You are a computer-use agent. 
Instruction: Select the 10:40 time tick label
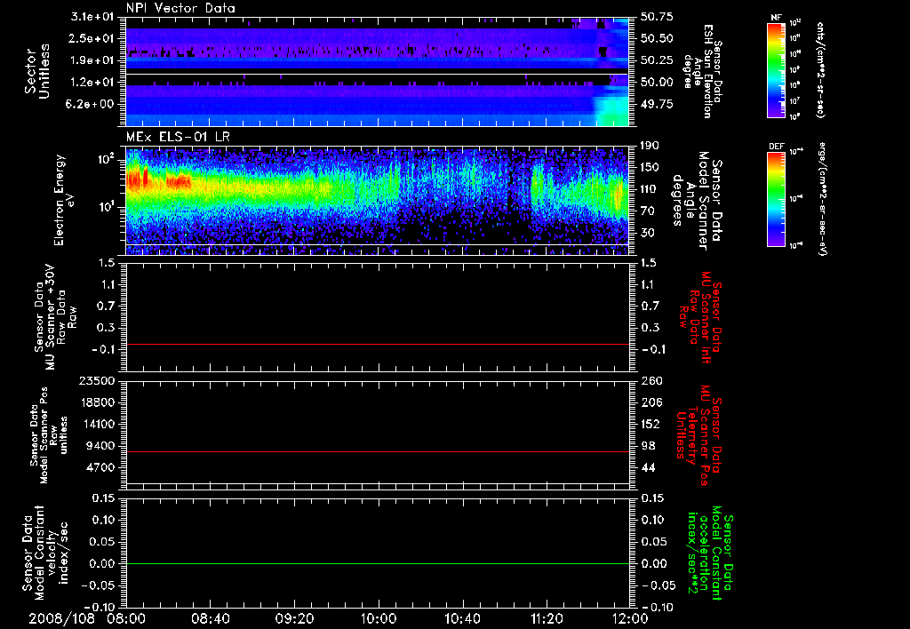click(462, 617)
